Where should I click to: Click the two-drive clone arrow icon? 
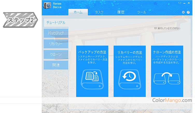(167, 78)
